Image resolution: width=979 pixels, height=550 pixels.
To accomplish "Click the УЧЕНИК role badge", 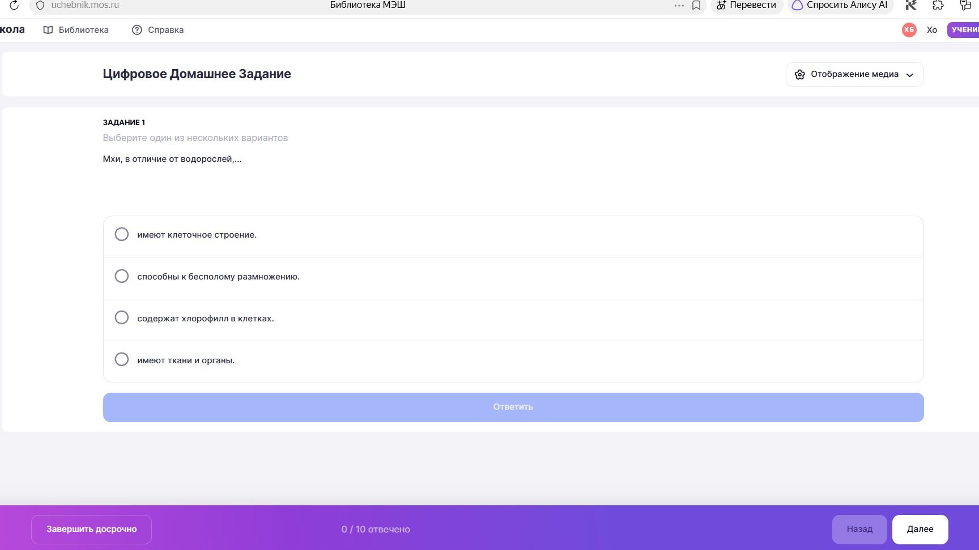I will pyautogui.click(x=964, y=30).
